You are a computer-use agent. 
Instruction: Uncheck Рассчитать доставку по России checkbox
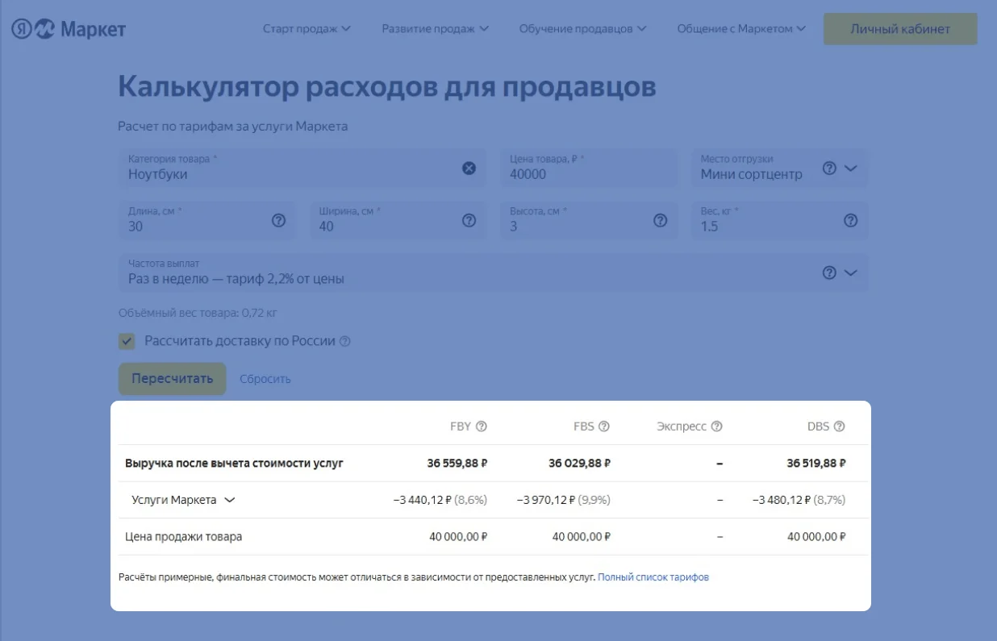[127, 341]
